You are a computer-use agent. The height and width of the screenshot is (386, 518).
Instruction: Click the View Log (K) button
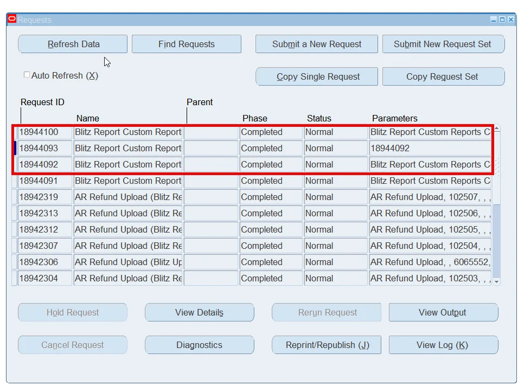point(443,345)
